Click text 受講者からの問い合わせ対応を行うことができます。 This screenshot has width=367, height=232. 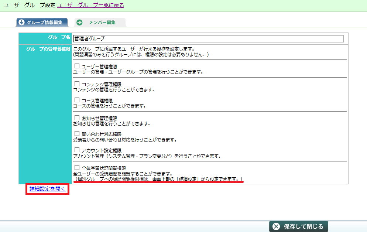[x=125, y=140]
